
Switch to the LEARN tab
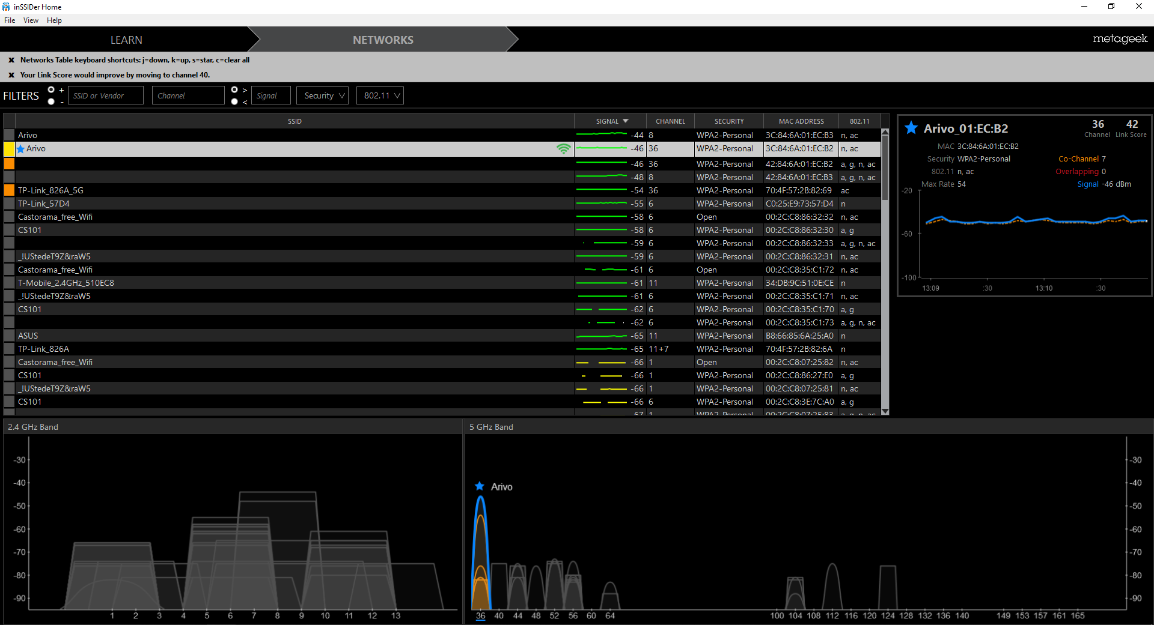click(126, 40)
